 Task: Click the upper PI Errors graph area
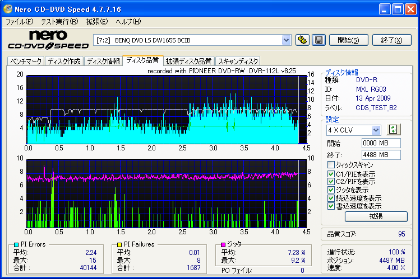pos(166,110)
